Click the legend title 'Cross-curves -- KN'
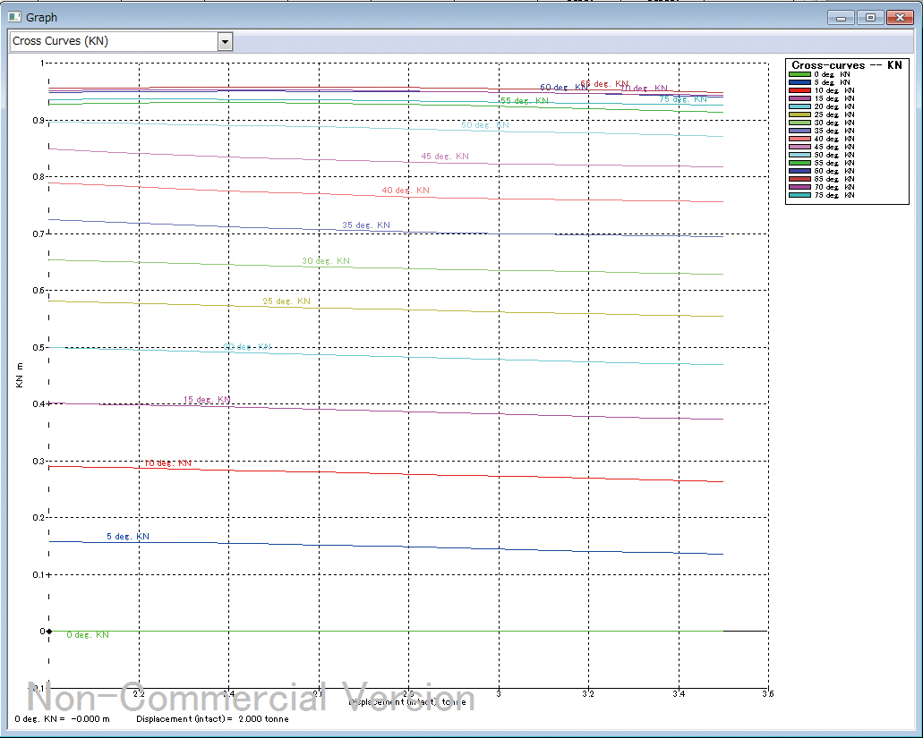The image size is (923, 738). click(x=847, y=65)
